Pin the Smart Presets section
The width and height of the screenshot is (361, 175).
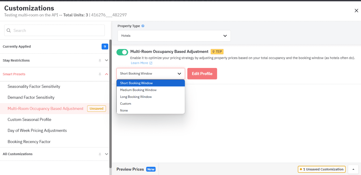(100, 74)
